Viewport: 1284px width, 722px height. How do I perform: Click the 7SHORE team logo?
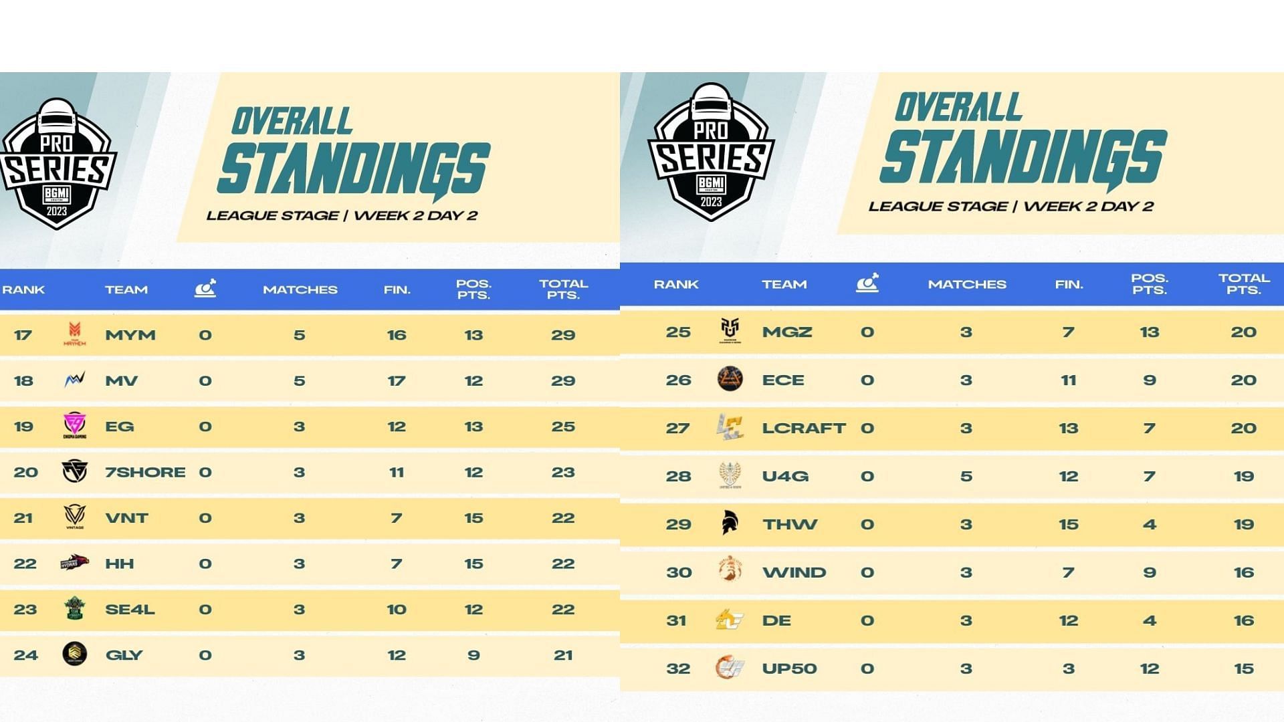[74, 472]
